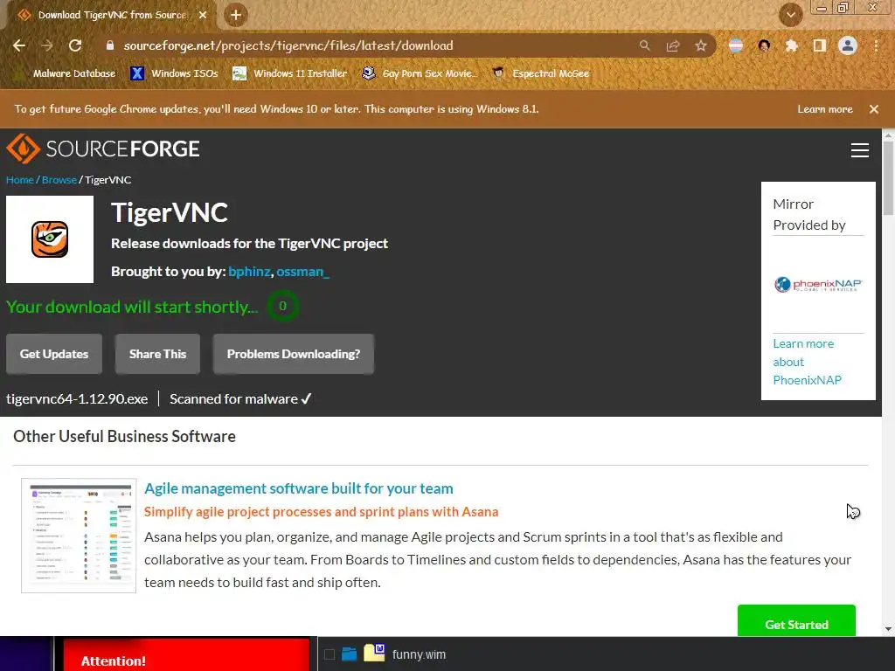This screenshot has height=671, width=895.
Task: Click Learn more in Chrome update notice
Action: 825,109
